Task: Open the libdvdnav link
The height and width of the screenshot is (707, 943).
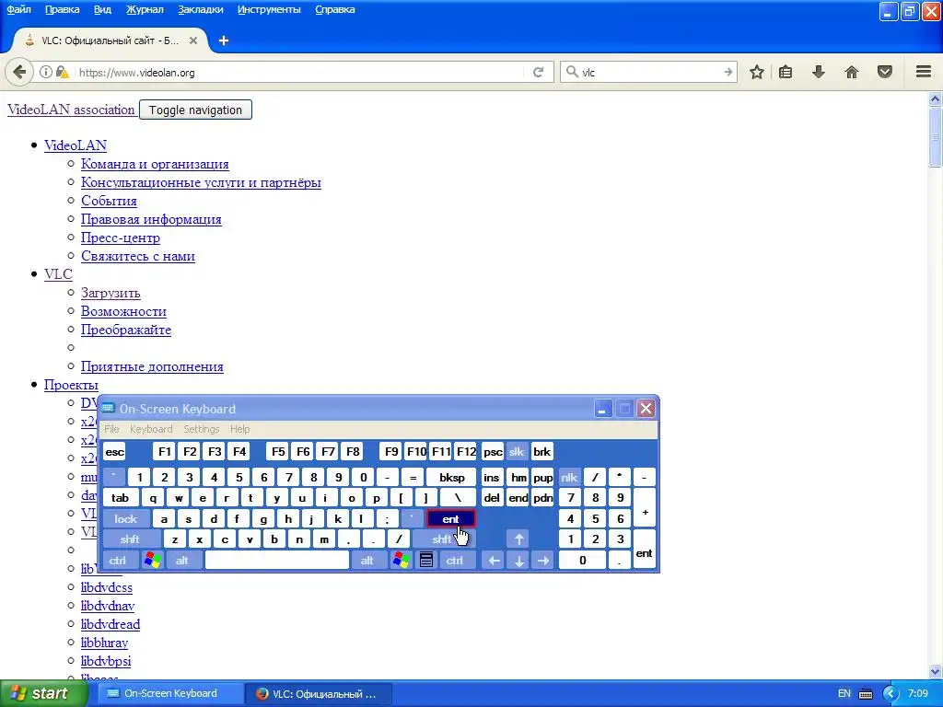Action: click(108, 606)
